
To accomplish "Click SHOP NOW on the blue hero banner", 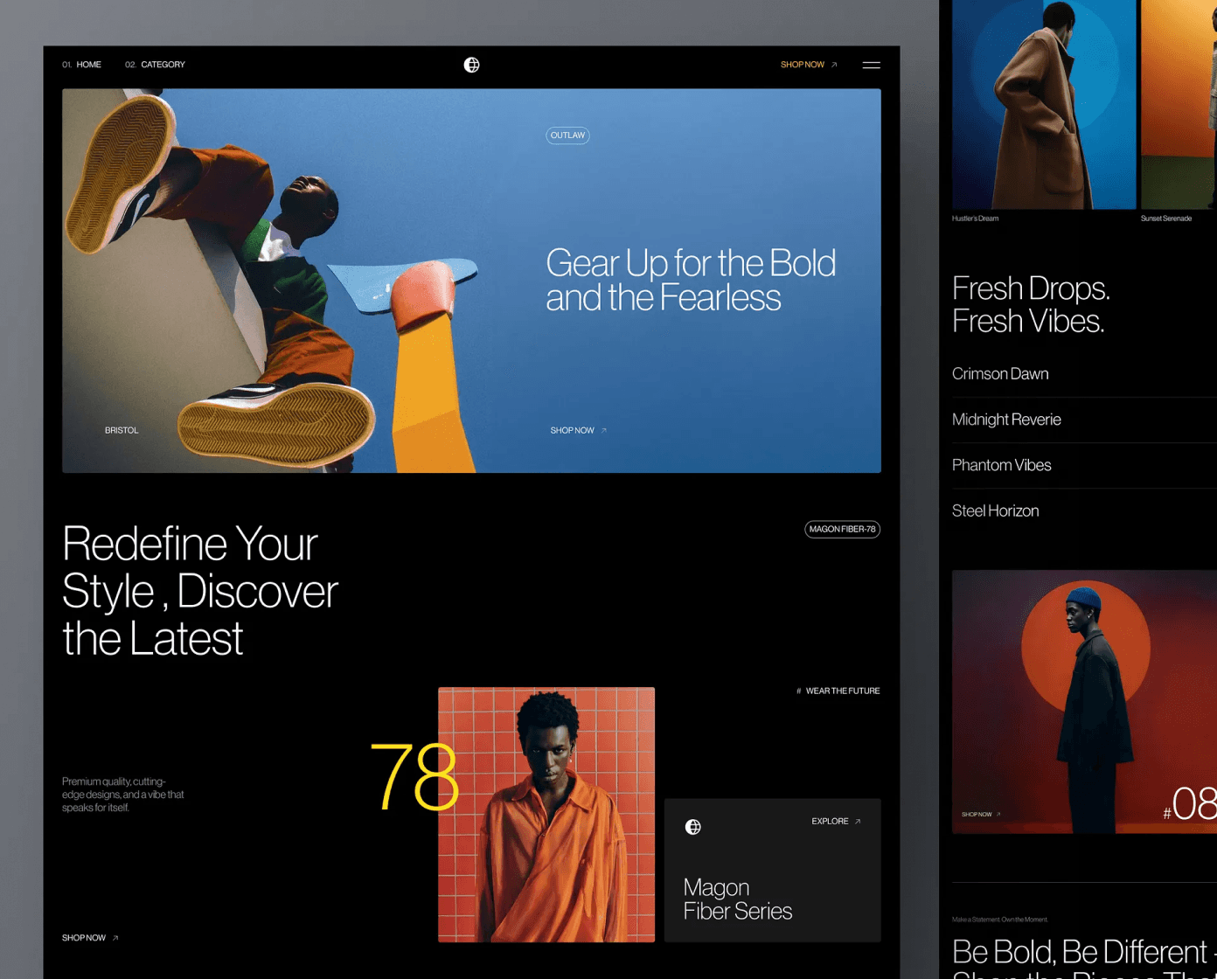I will (x=578, y=430).
